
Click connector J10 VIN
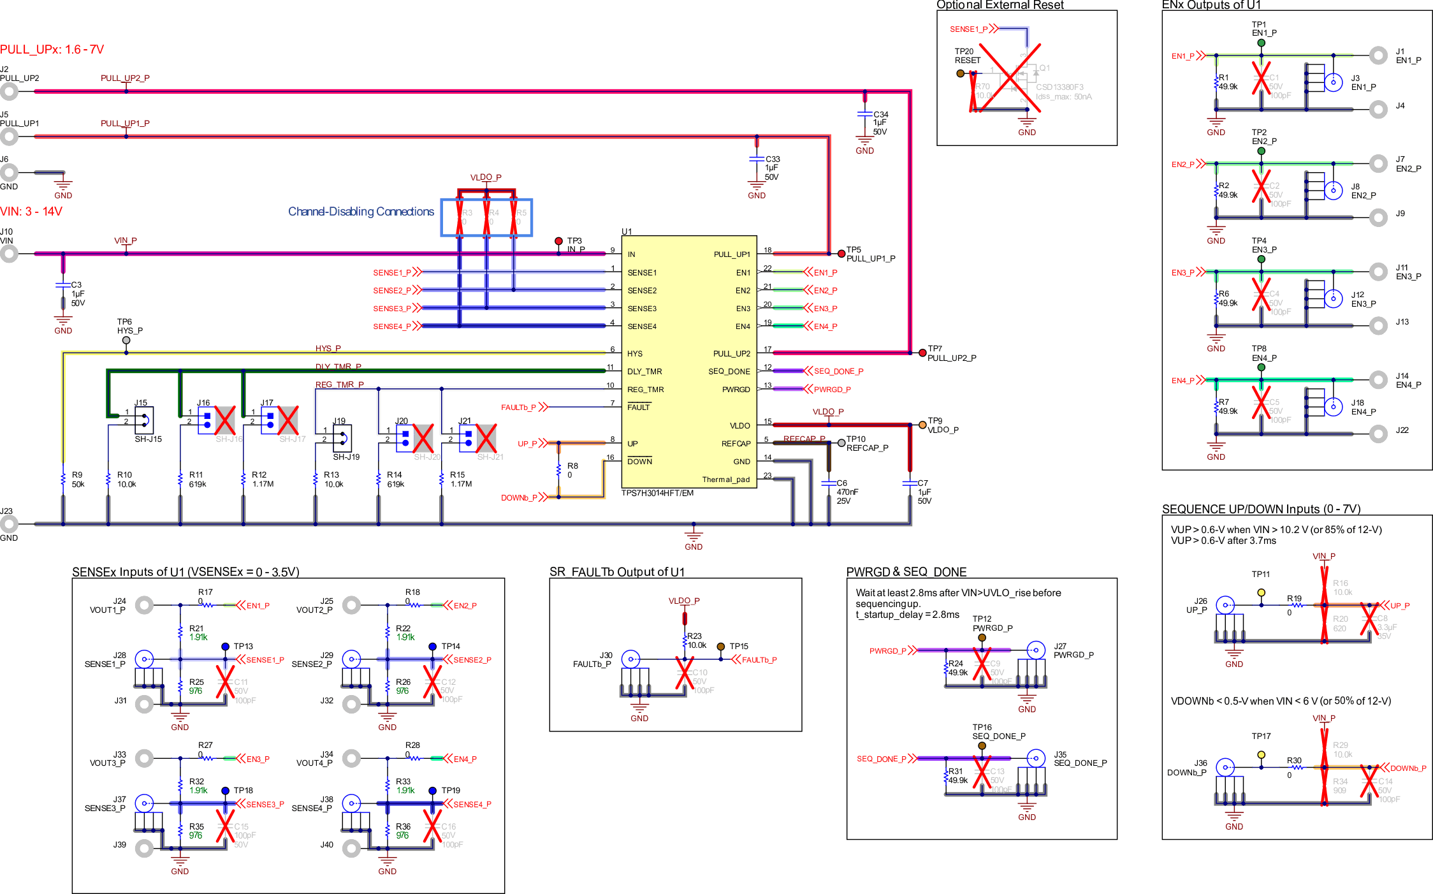tap(9, 253)
